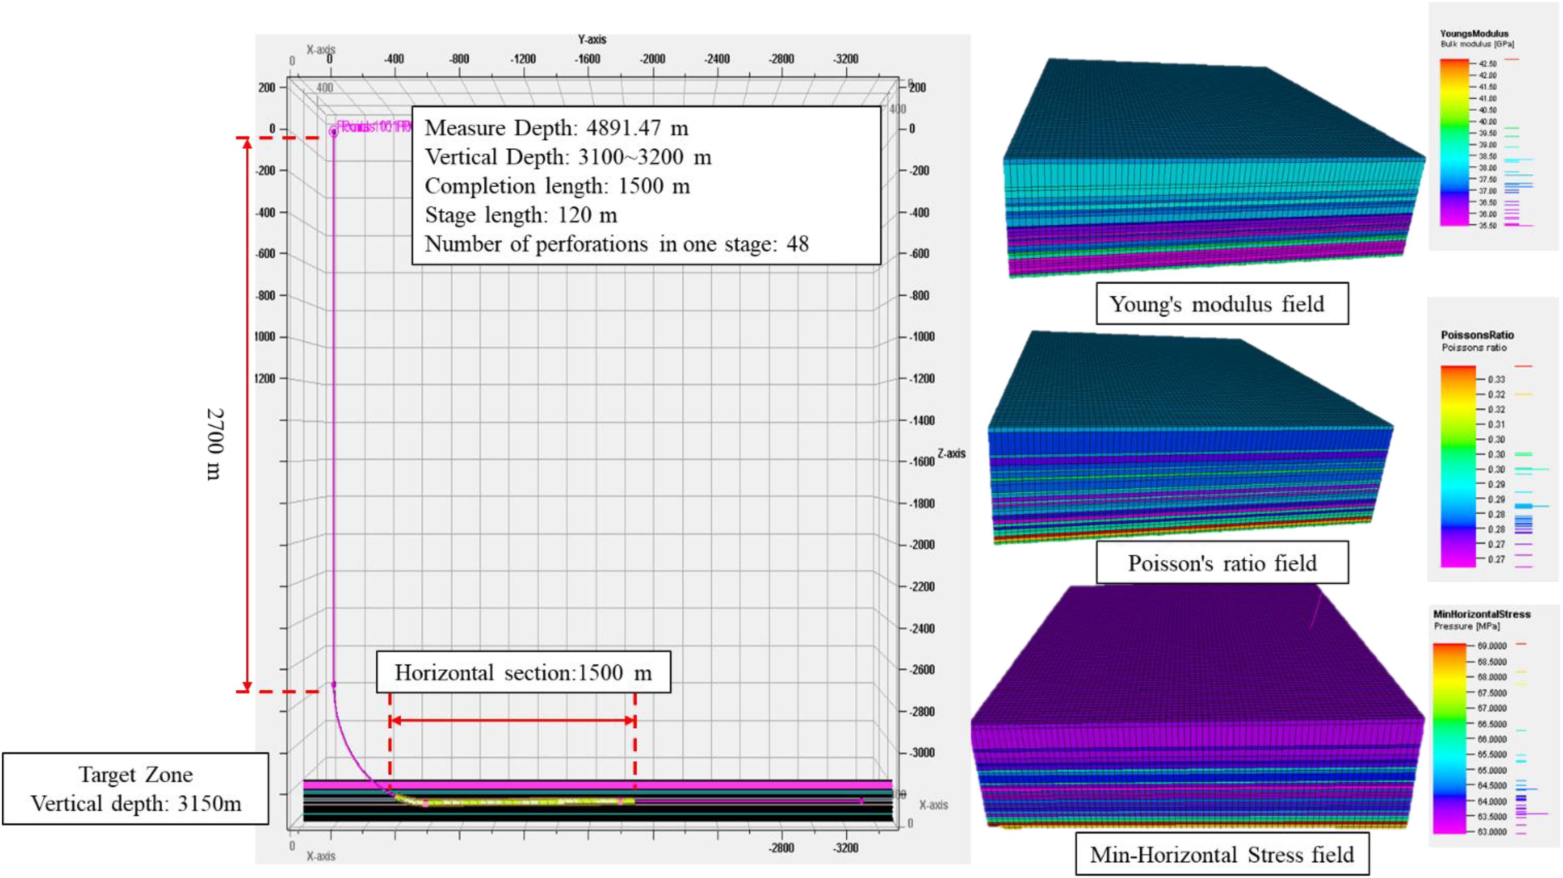Image resolution: width=1563 pixels, height=878 pixels.
Task: Click the '69.0000' value on the stress legend
Action: (x=1492, y=646)
